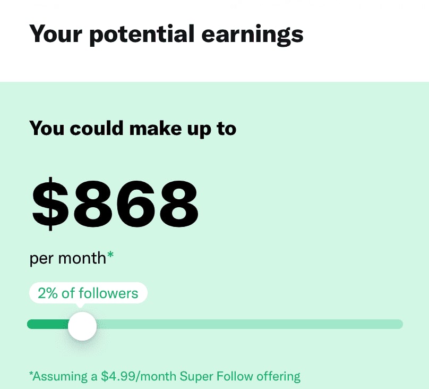The height and width of the screenshot is (389, 429).
Task: Click the midpoint of the earnings slider track
Action: [x=215, y=324]
